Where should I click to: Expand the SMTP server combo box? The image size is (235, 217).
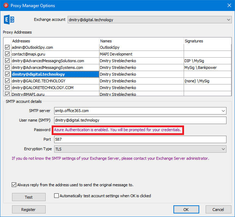pos(223,111)
